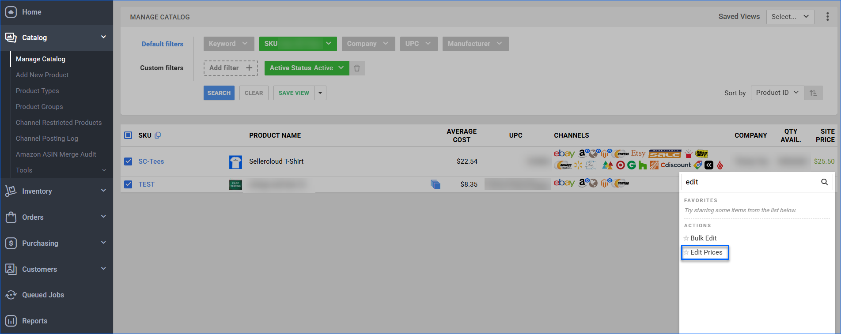Open Product Types in the Catalog menu

37,91
